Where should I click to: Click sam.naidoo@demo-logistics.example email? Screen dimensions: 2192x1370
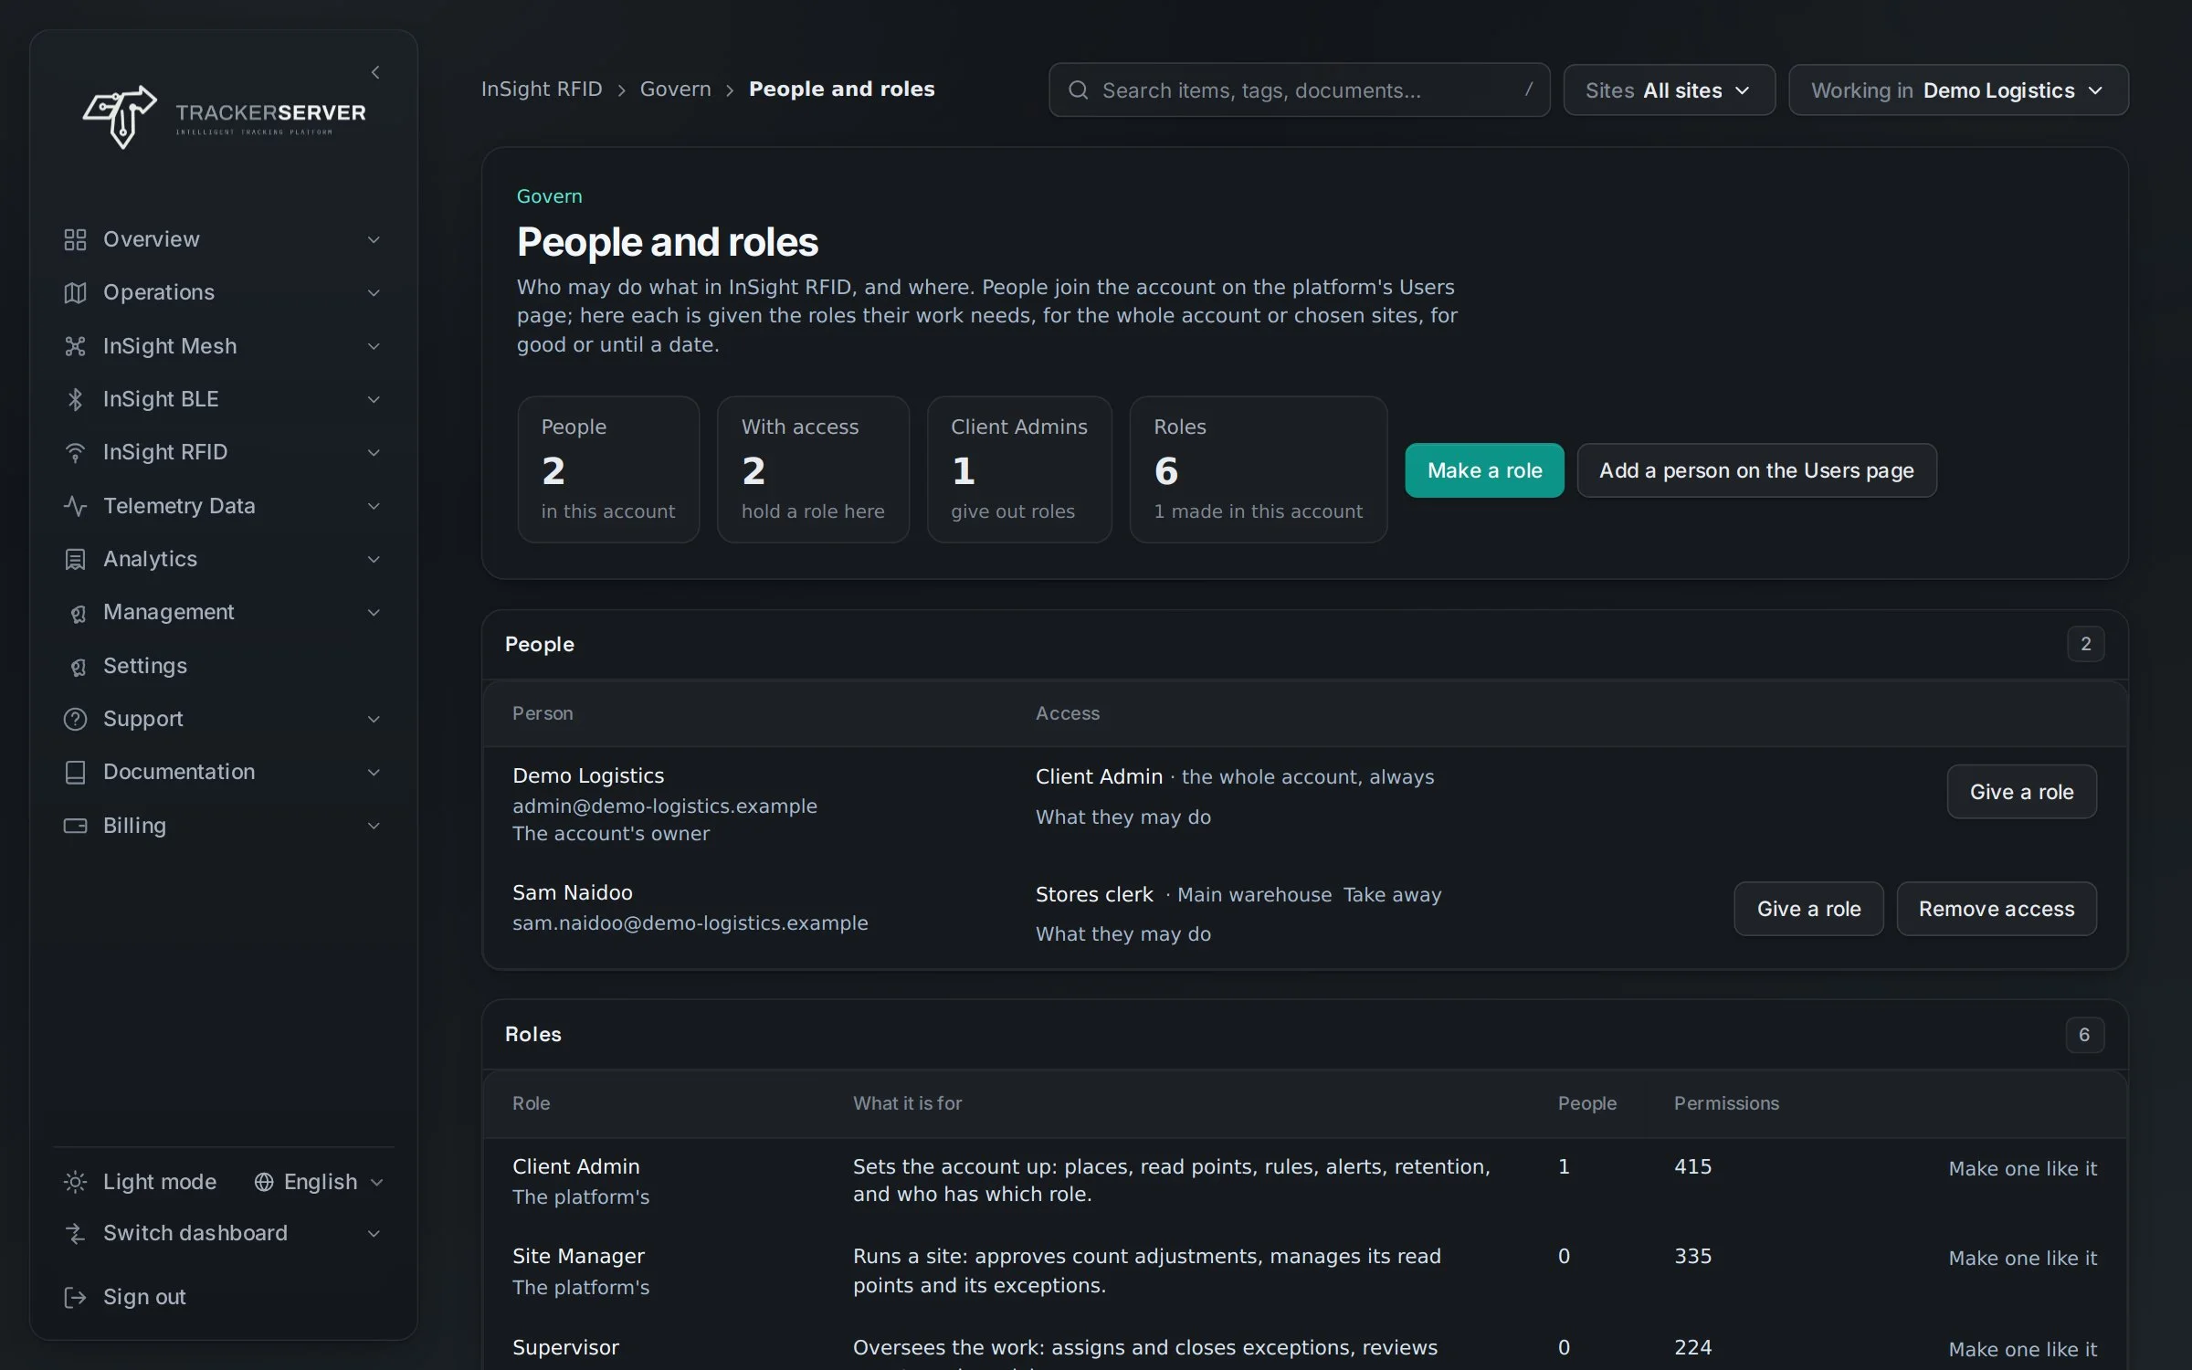[x=690, y=923]
